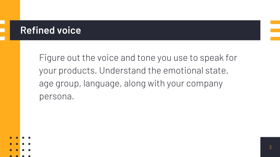The image size is (280, 157).
Task: Click the top orange stripe at right
Action: pos(275,22)
